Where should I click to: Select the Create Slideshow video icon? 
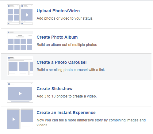pyautogui.click(x=20, y=92)
